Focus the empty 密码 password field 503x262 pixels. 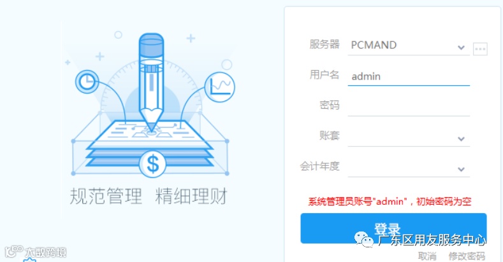tap(409, 107)
